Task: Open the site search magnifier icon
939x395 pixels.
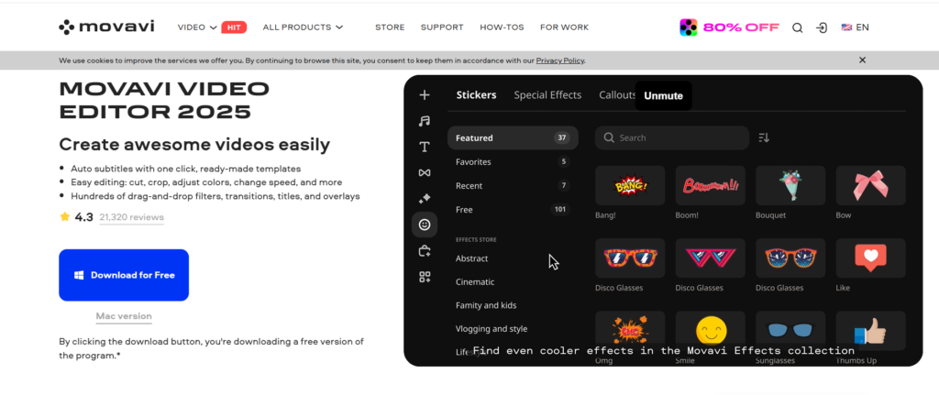Action: [797, 27]
